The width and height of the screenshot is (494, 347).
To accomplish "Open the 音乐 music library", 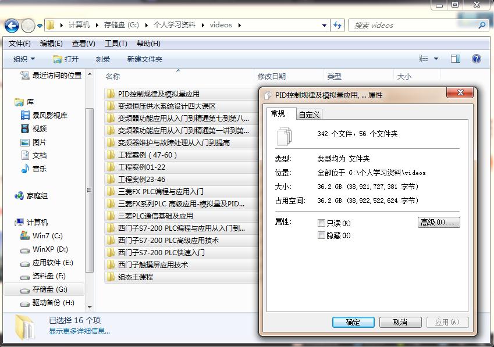I will click(x=25, y=169).
